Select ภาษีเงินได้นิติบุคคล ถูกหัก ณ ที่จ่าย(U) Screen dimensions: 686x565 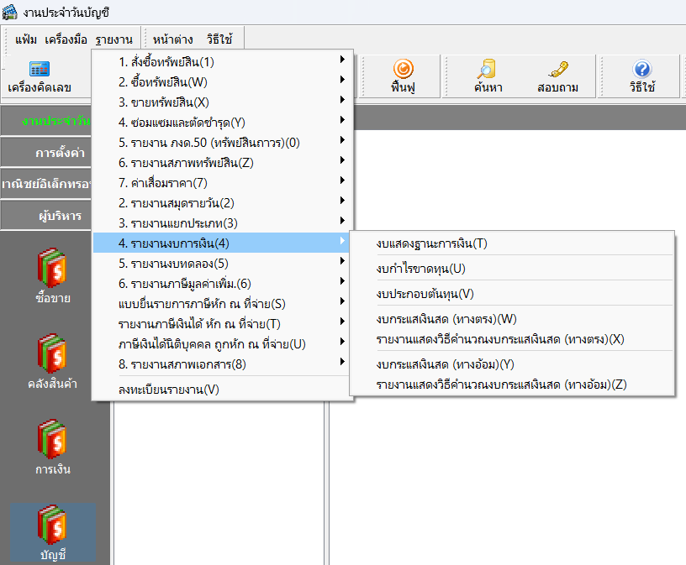223,344
